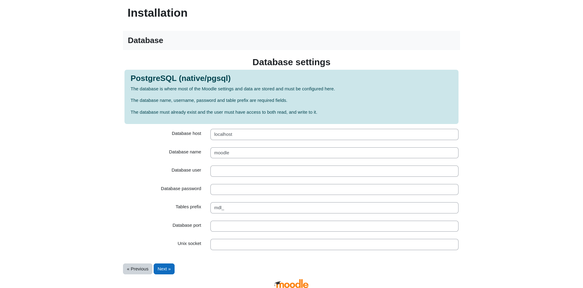
Task: Click the sentence about where Moodle settings are stored
Action: [x=233, y=89]
